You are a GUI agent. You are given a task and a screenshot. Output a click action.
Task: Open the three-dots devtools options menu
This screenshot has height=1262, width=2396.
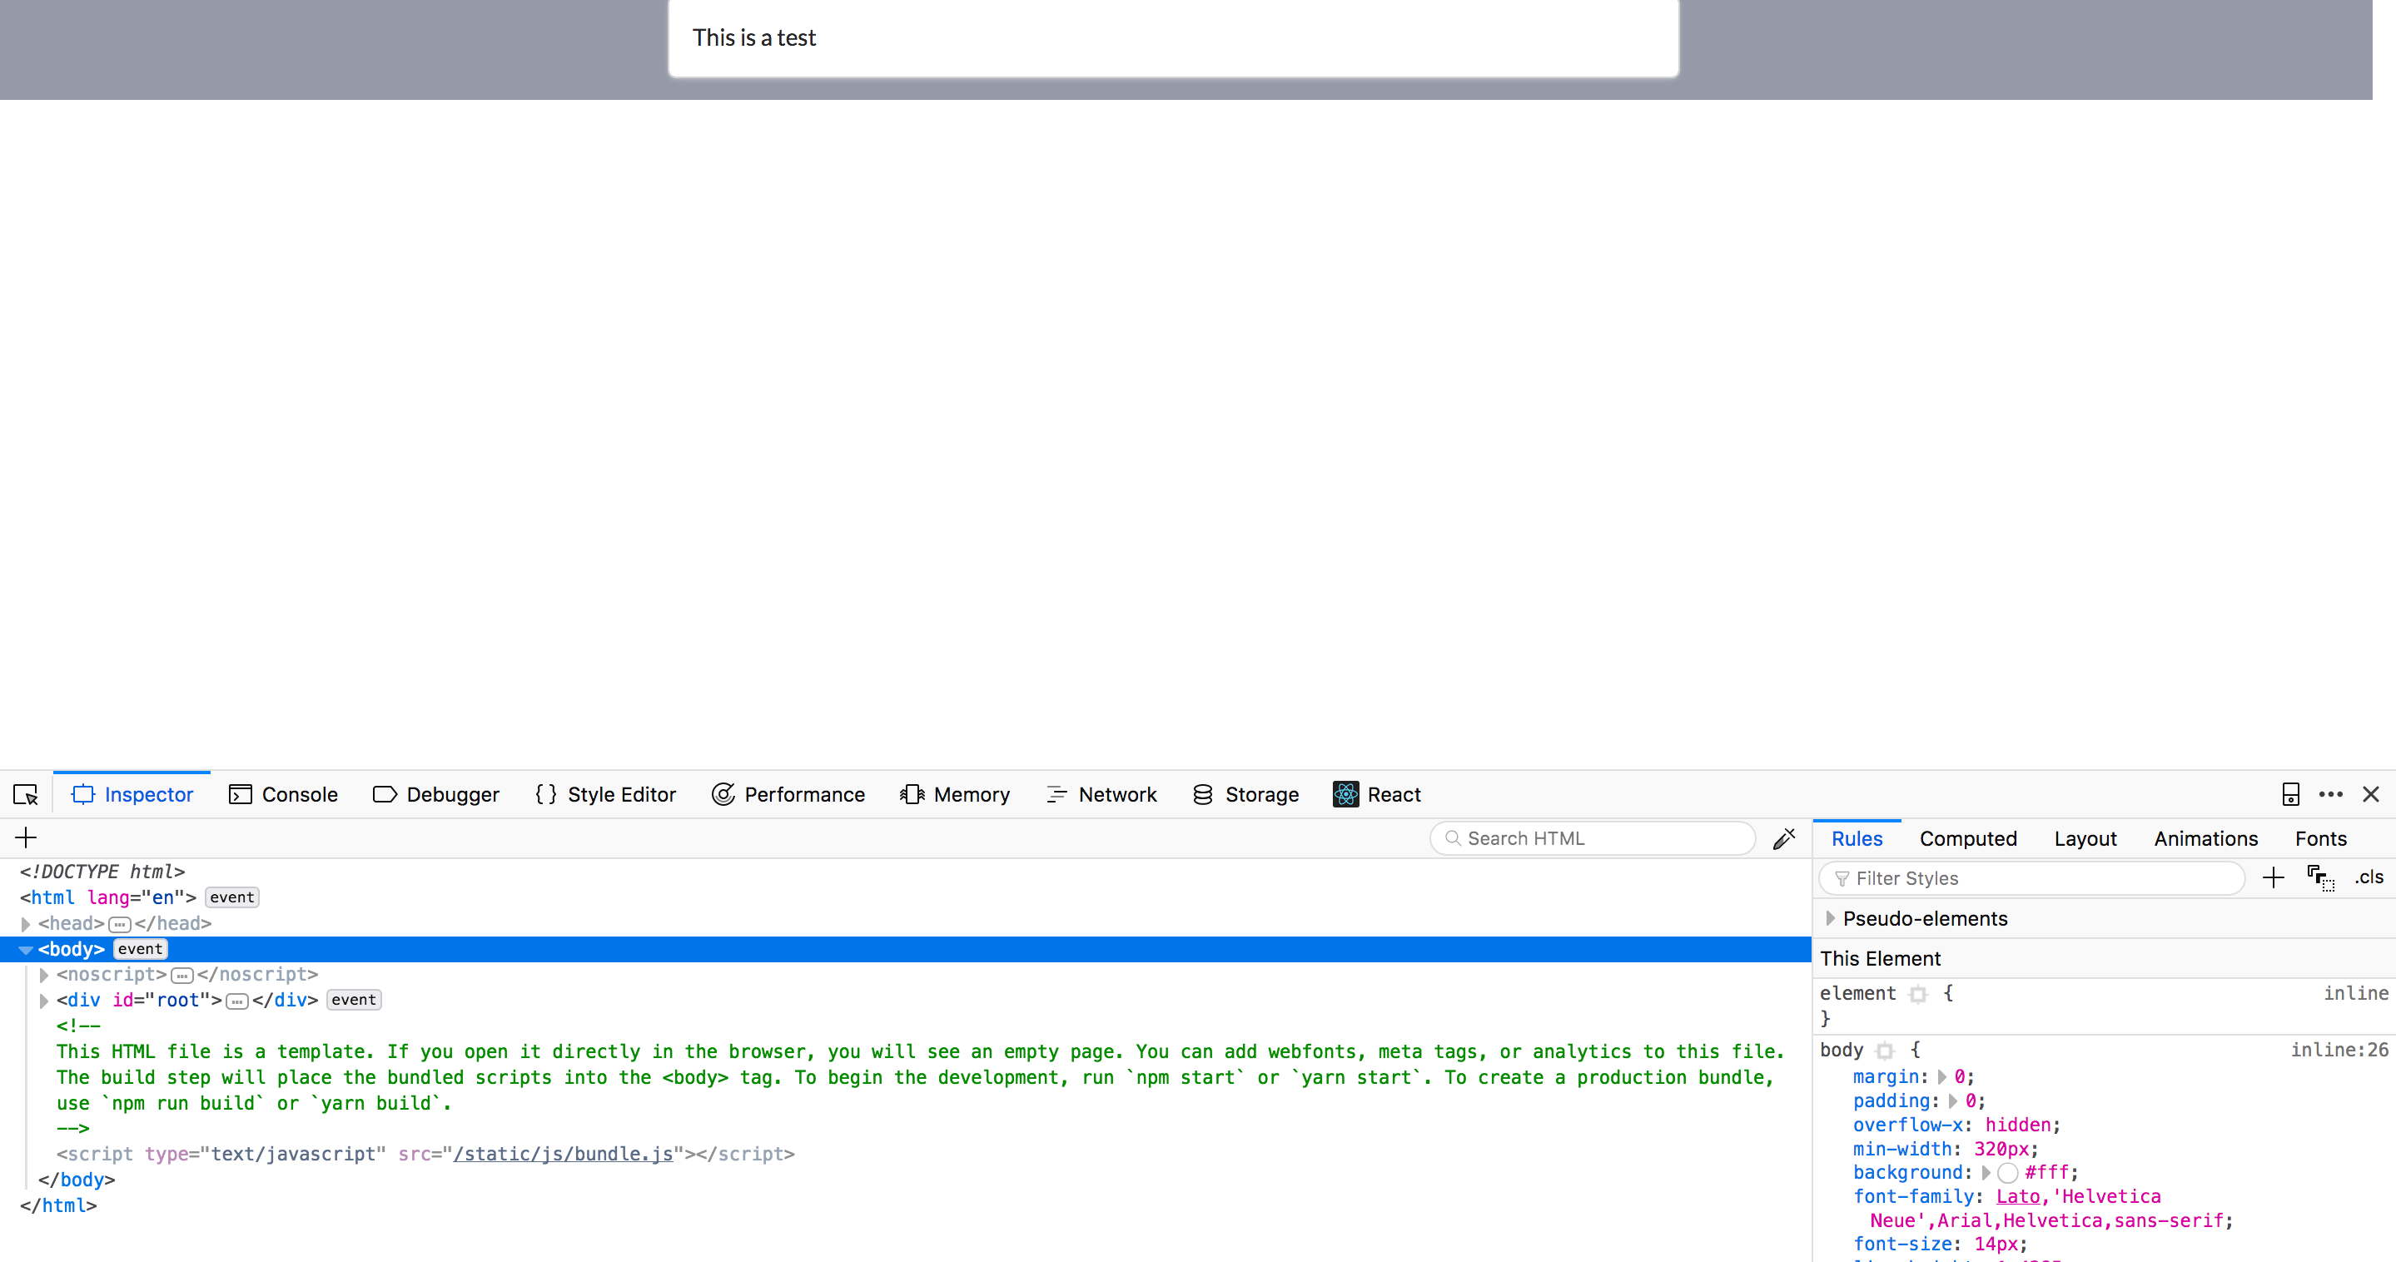coord(2331,794)
